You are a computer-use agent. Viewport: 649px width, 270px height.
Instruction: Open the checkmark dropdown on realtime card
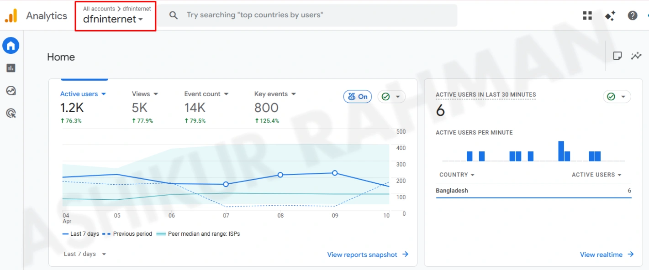(x=617, y=97)
